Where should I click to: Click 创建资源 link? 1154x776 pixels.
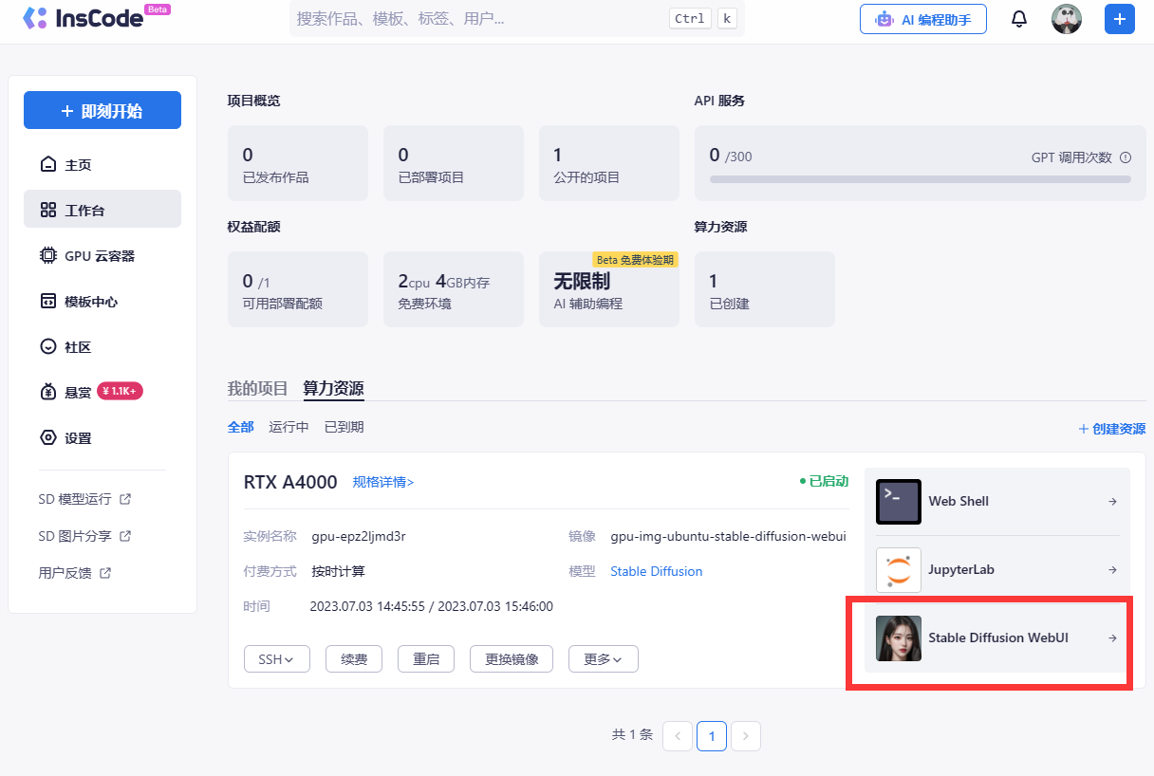(1111, 429)
